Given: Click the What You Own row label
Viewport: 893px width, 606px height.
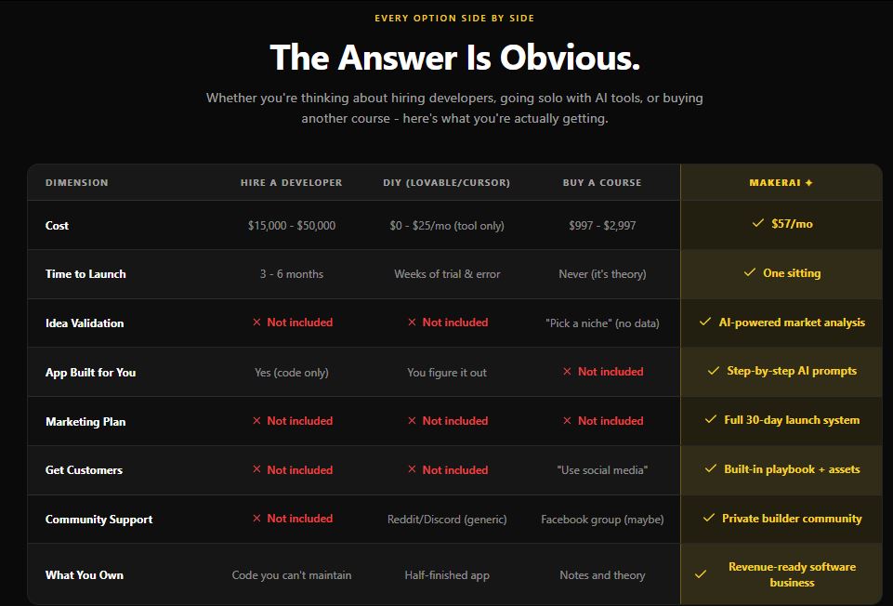Looking at the screenshot, I should click(x=85, y=575).
